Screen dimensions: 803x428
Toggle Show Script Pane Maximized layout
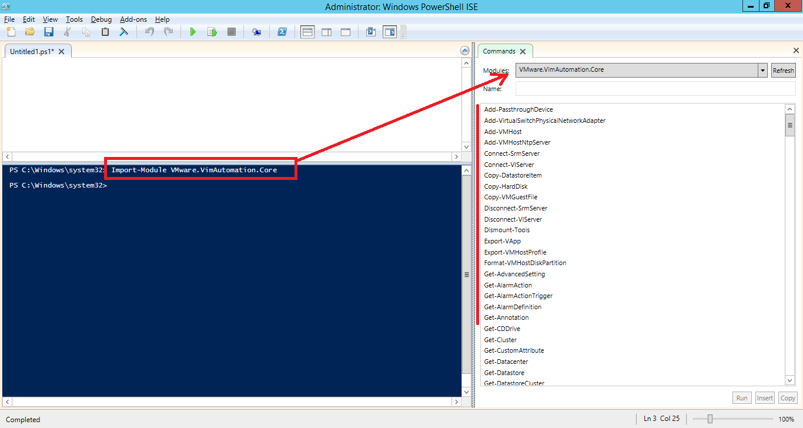346,32
